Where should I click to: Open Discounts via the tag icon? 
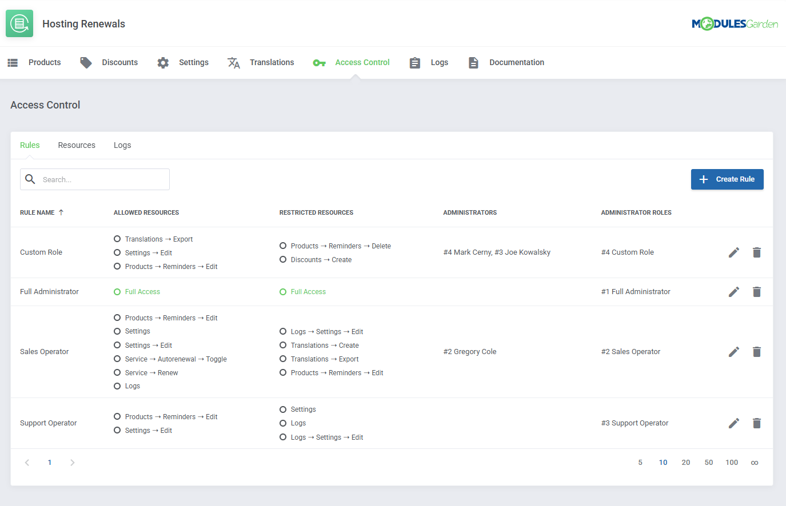(x=86, y=63)
